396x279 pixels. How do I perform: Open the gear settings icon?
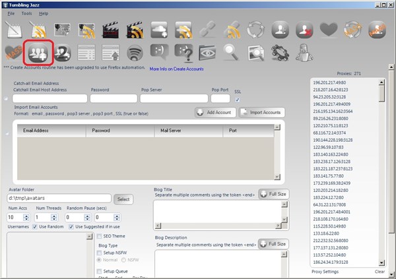tap(280, 53)
